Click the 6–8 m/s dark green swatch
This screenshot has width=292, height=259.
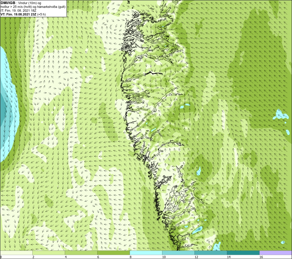click(x=113, y=253)
